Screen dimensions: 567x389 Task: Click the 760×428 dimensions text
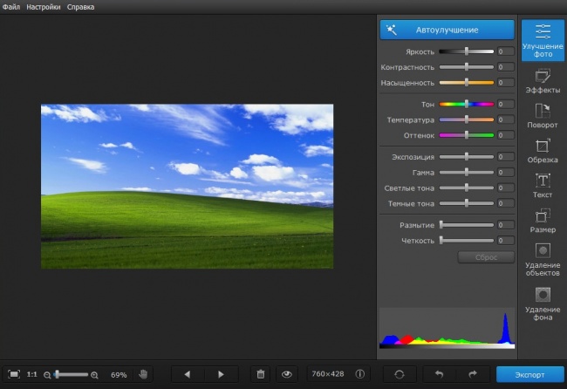point(328,374)
